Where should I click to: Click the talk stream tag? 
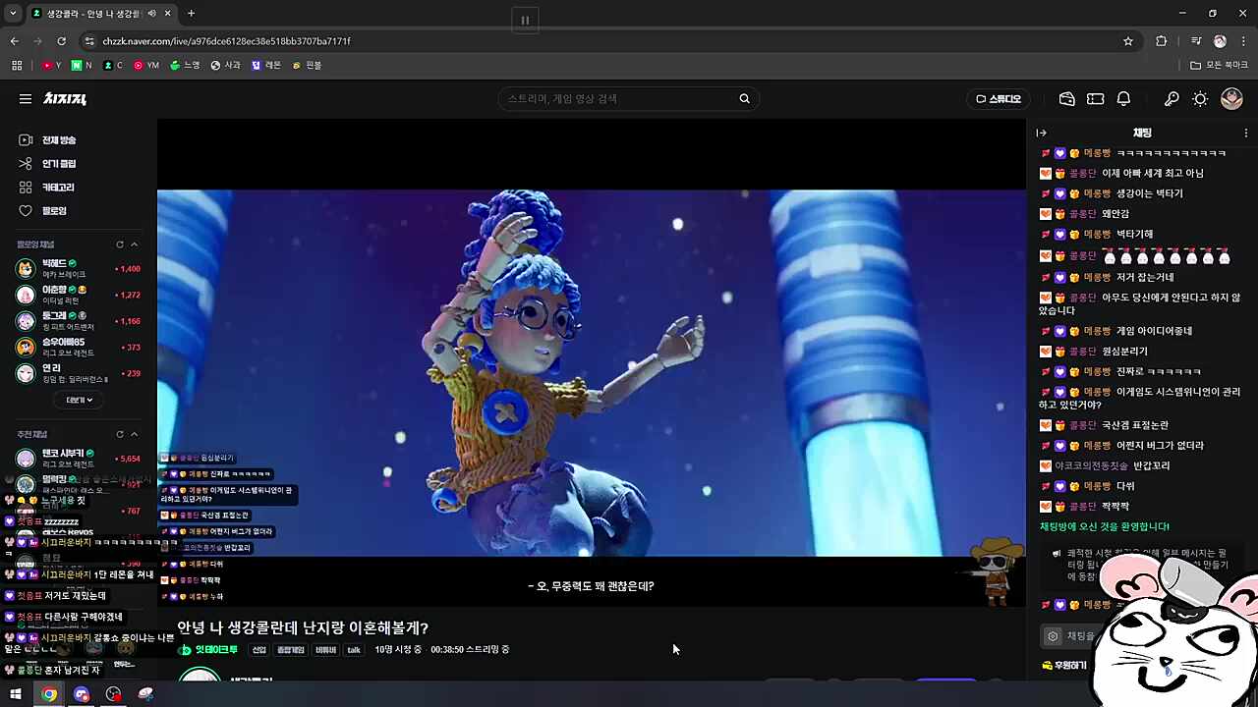[354, 650]
